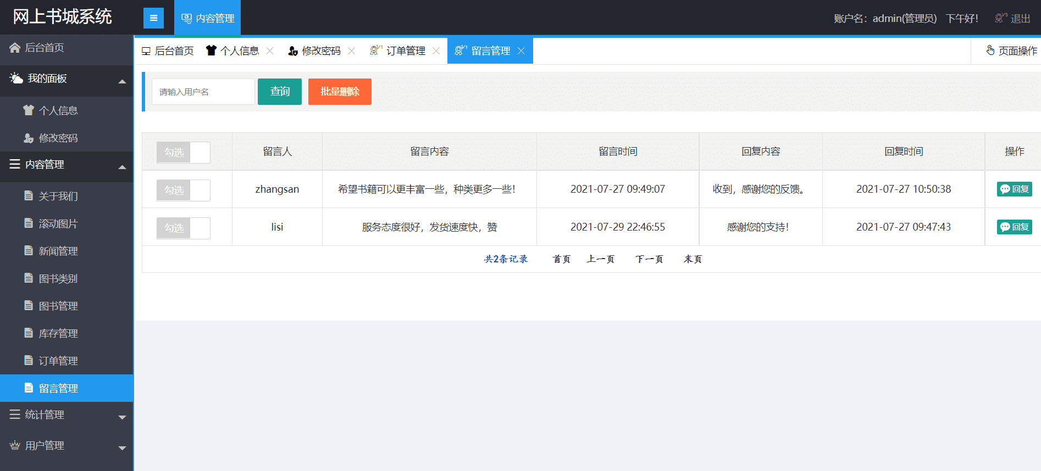Close the 修改密码 tab
The width and height of the screenshot is (1041, 471).
[351, 51]
